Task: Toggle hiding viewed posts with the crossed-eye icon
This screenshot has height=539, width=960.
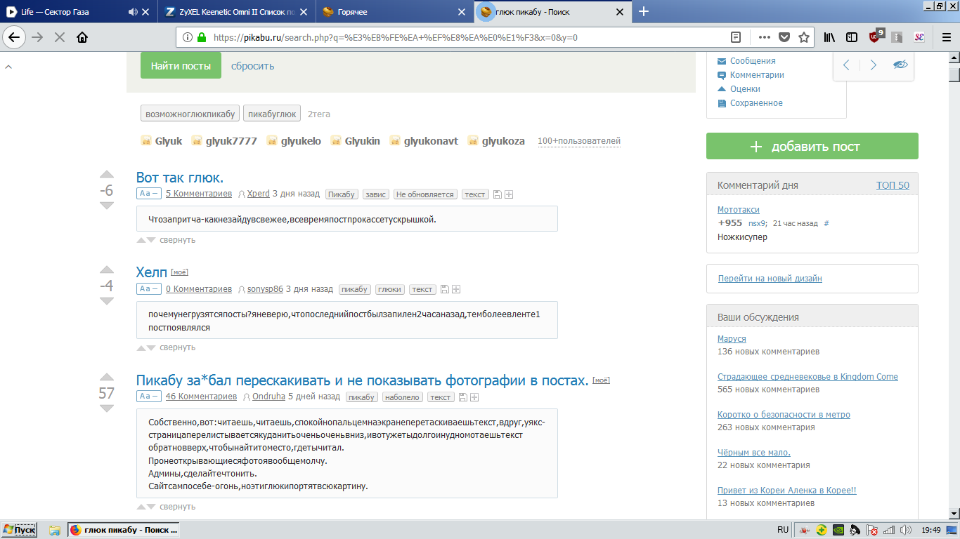Action: (x=900, y=65)
